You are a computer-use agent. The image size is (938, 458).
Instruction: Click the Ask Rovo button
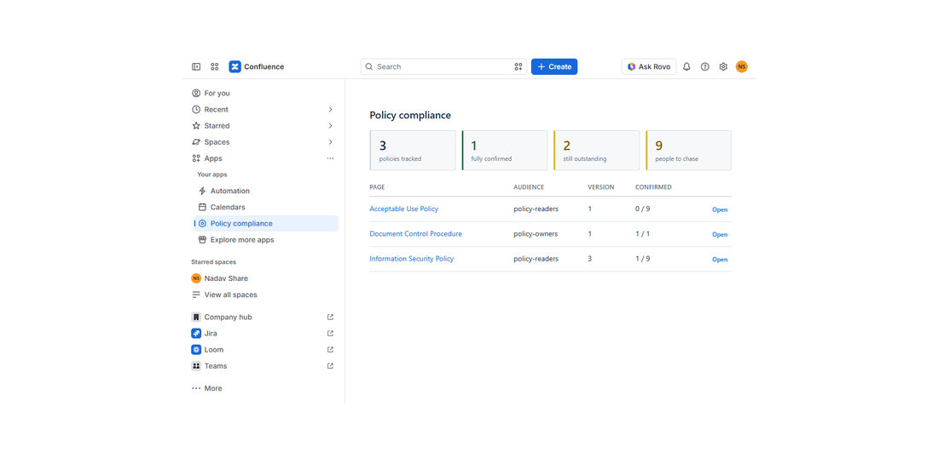[648, 67]
